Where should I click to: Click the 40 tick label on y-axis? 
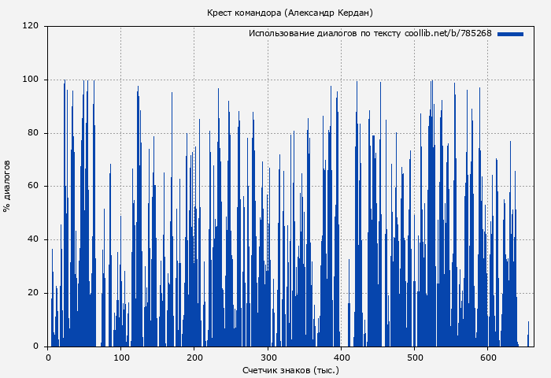[x=33, y=239]
